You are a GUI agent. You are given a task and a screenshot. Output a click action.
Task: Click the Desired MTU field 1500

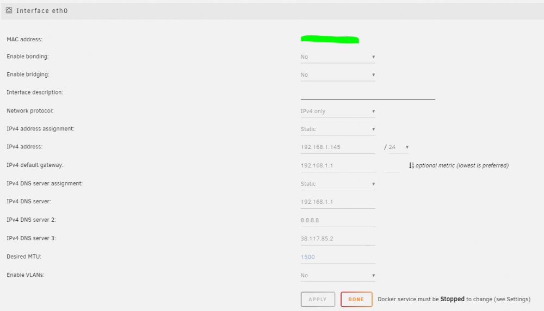(x=338, y=257)
